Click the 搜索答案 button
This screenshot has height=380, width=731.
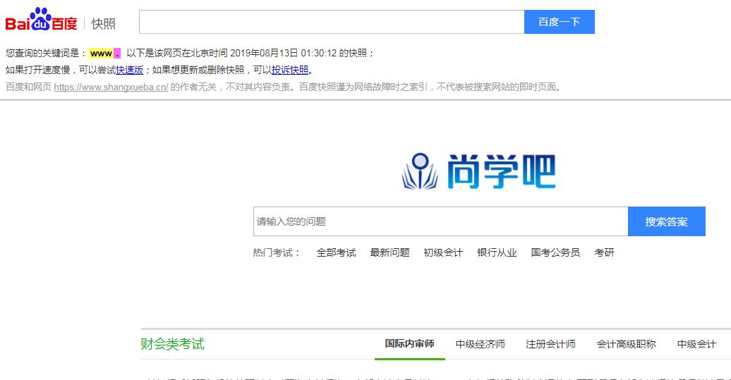(667, 221)
